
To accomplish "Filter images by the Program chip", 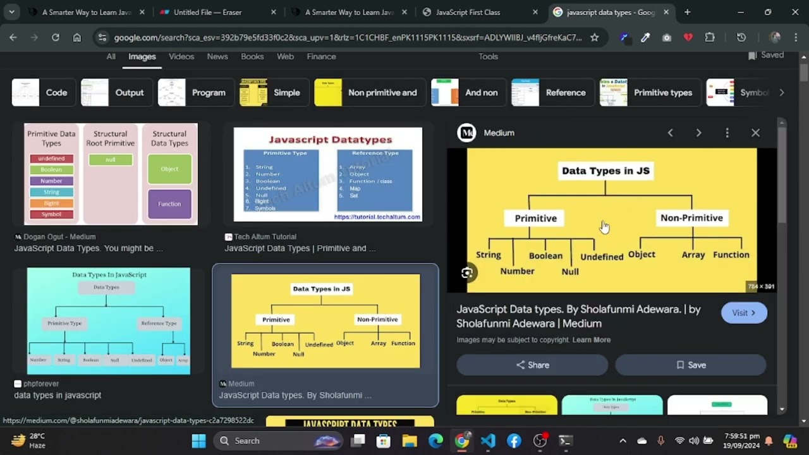I will tap(196, 92).
